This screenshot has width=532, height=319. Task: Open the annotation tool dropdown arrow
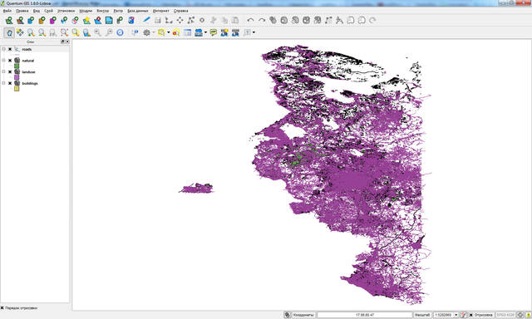click(x=254, y=32)
